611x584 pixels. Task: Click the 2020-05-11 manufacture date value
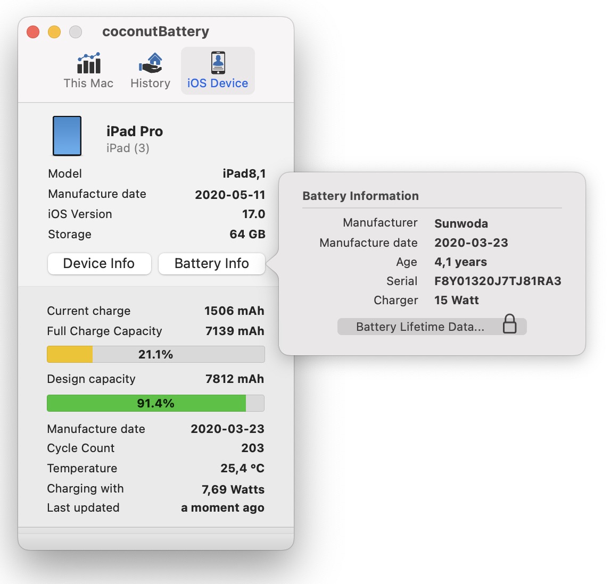click(x=230, y=194)
